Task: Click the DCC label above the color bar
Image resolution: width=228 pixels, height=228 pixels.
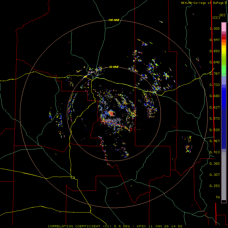Action: (x=222, y=15)
